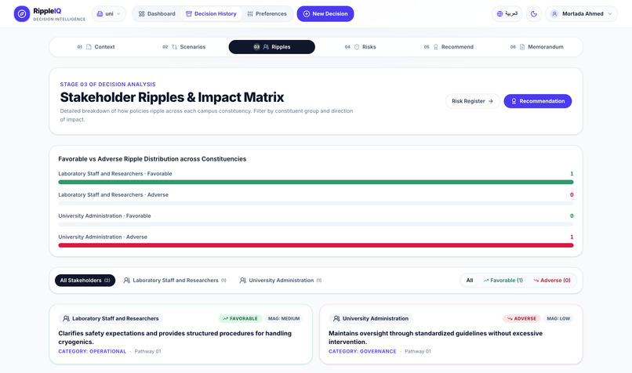
Task: Click people icon in University Administration filter
Action: pos(242,281)
